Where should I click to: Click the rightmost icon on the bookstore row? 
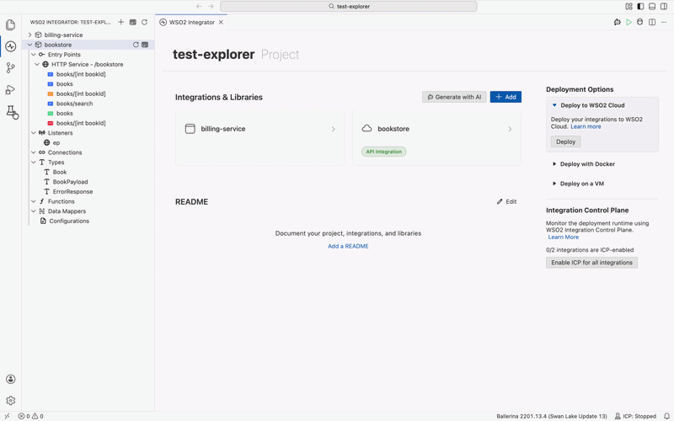coord(145,45)
